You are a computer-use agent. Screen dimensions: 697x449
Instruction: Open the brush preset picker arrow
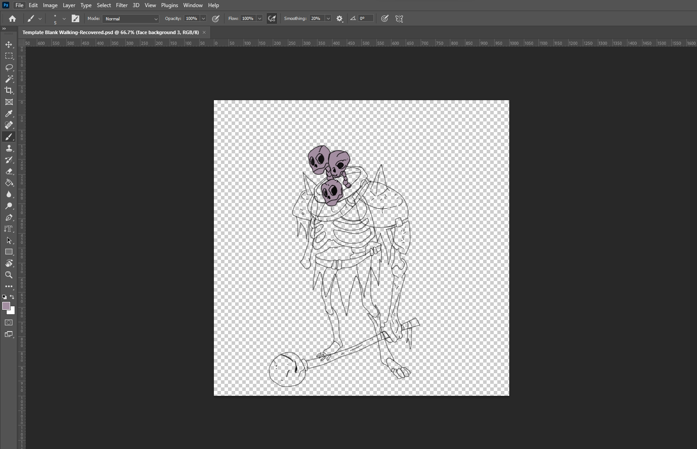64,19
